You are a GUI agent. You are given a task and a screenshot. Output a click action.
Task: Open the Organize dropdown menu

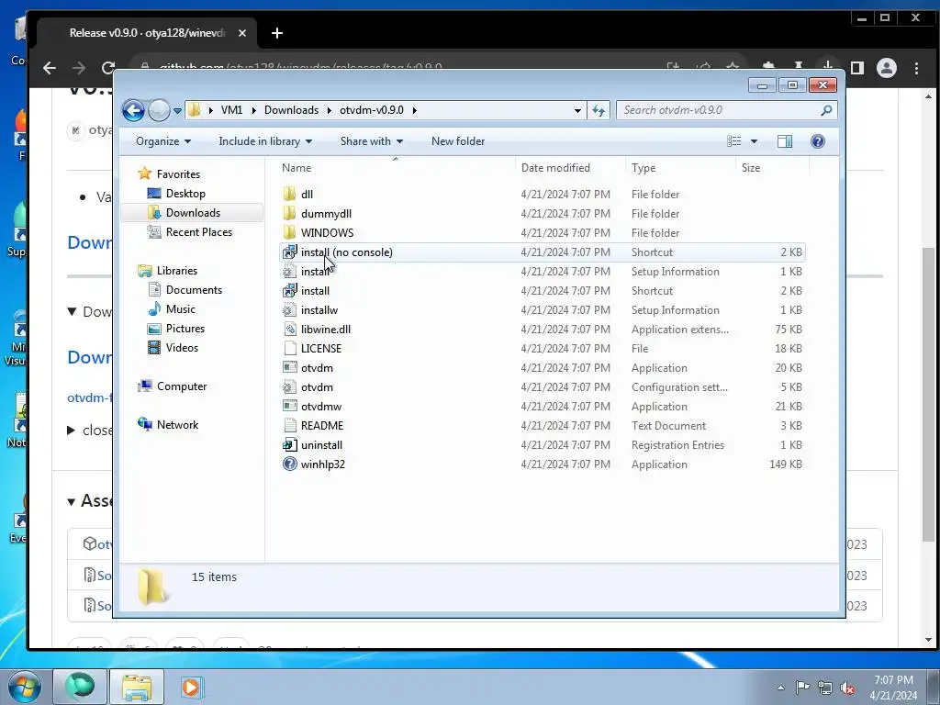[163, 140]
